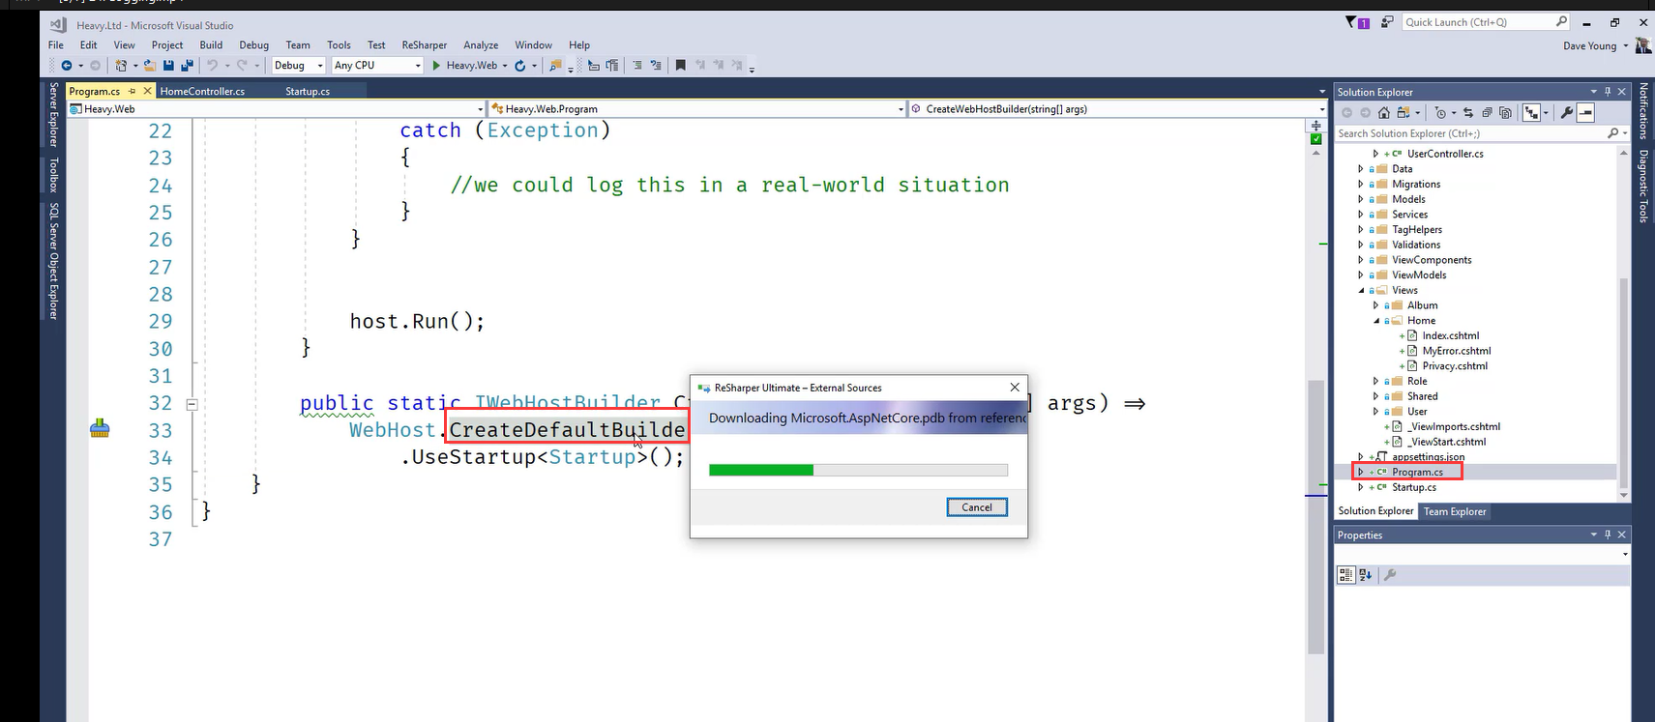Open the Server Explorer side tab
Viewport: 1655px width, 722px height.
pyautogui.click(x=54, y=114)
